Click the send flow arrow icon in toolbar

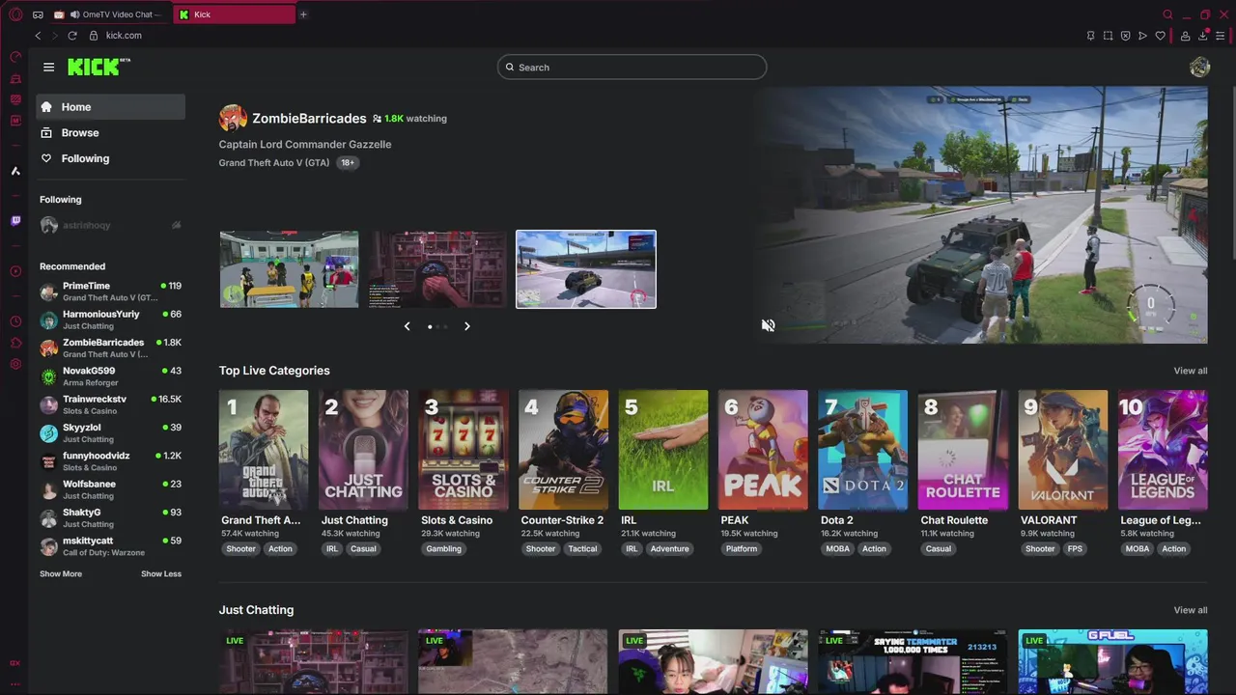click(1142, 36)
